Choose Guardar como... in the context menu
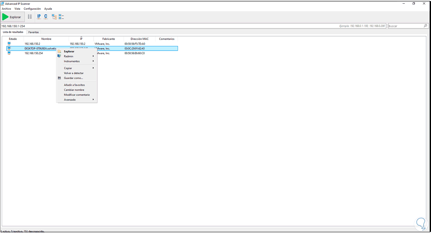Screen dimensions: 431x233 (x=77, y=78)
